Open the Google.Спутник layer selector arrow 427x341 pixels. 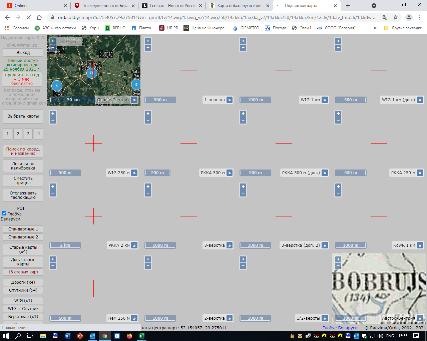(x=134, y=100)
